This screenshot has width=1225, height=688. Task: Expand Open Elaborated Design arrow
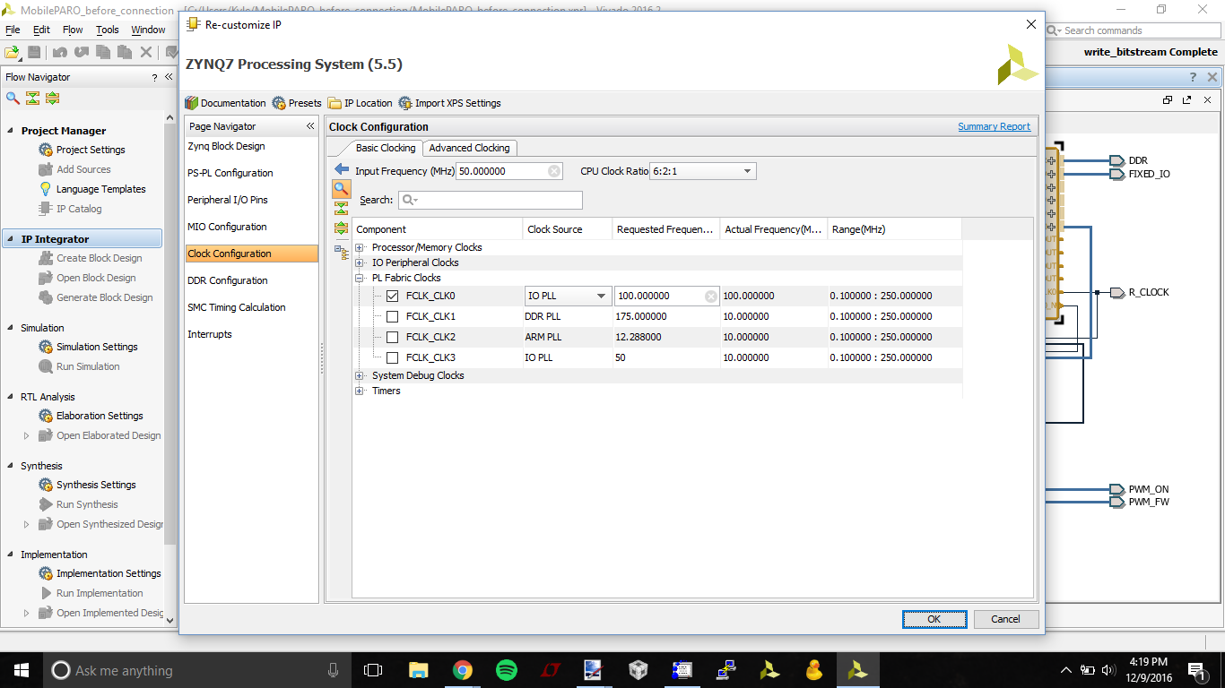(26, 435)
